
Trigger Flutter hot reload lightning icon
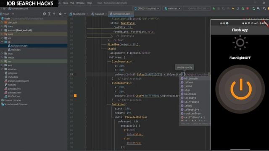233,8
